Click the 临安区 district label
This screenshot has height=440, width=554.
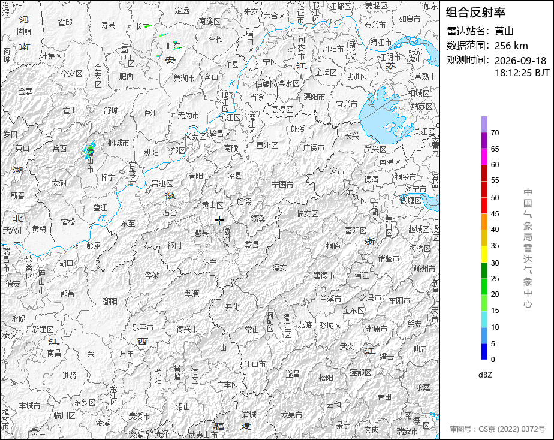(307, 213)
